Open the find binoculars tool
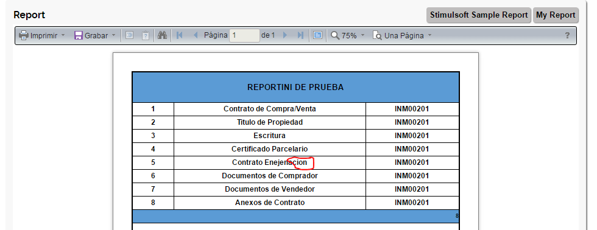This screenshot has height=230, width=597. (x=163, y=35)
